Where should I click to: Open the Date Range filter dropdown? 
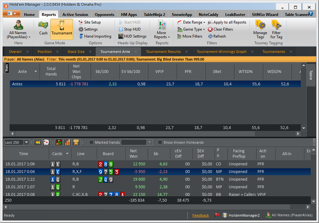click(x=191, y=22)
